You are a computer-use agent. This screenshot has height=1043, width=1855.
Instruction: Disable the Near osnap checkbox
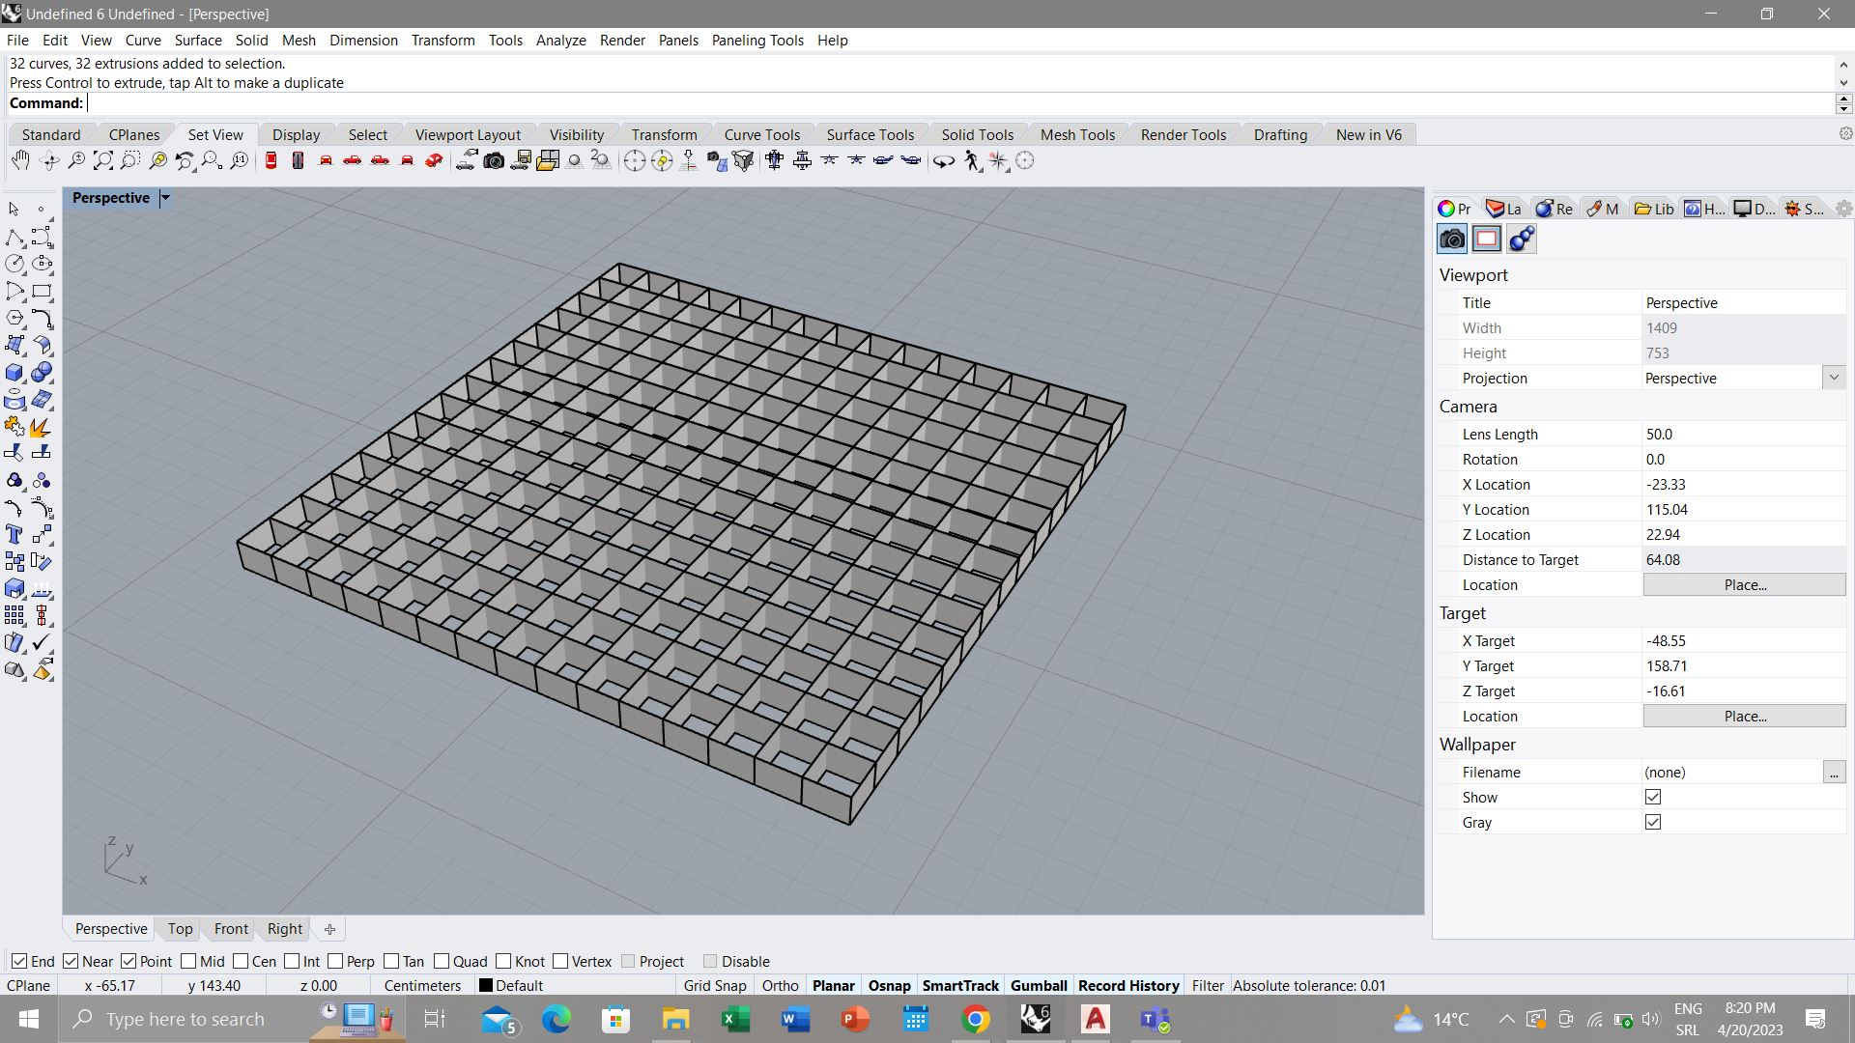coord(71,961)
